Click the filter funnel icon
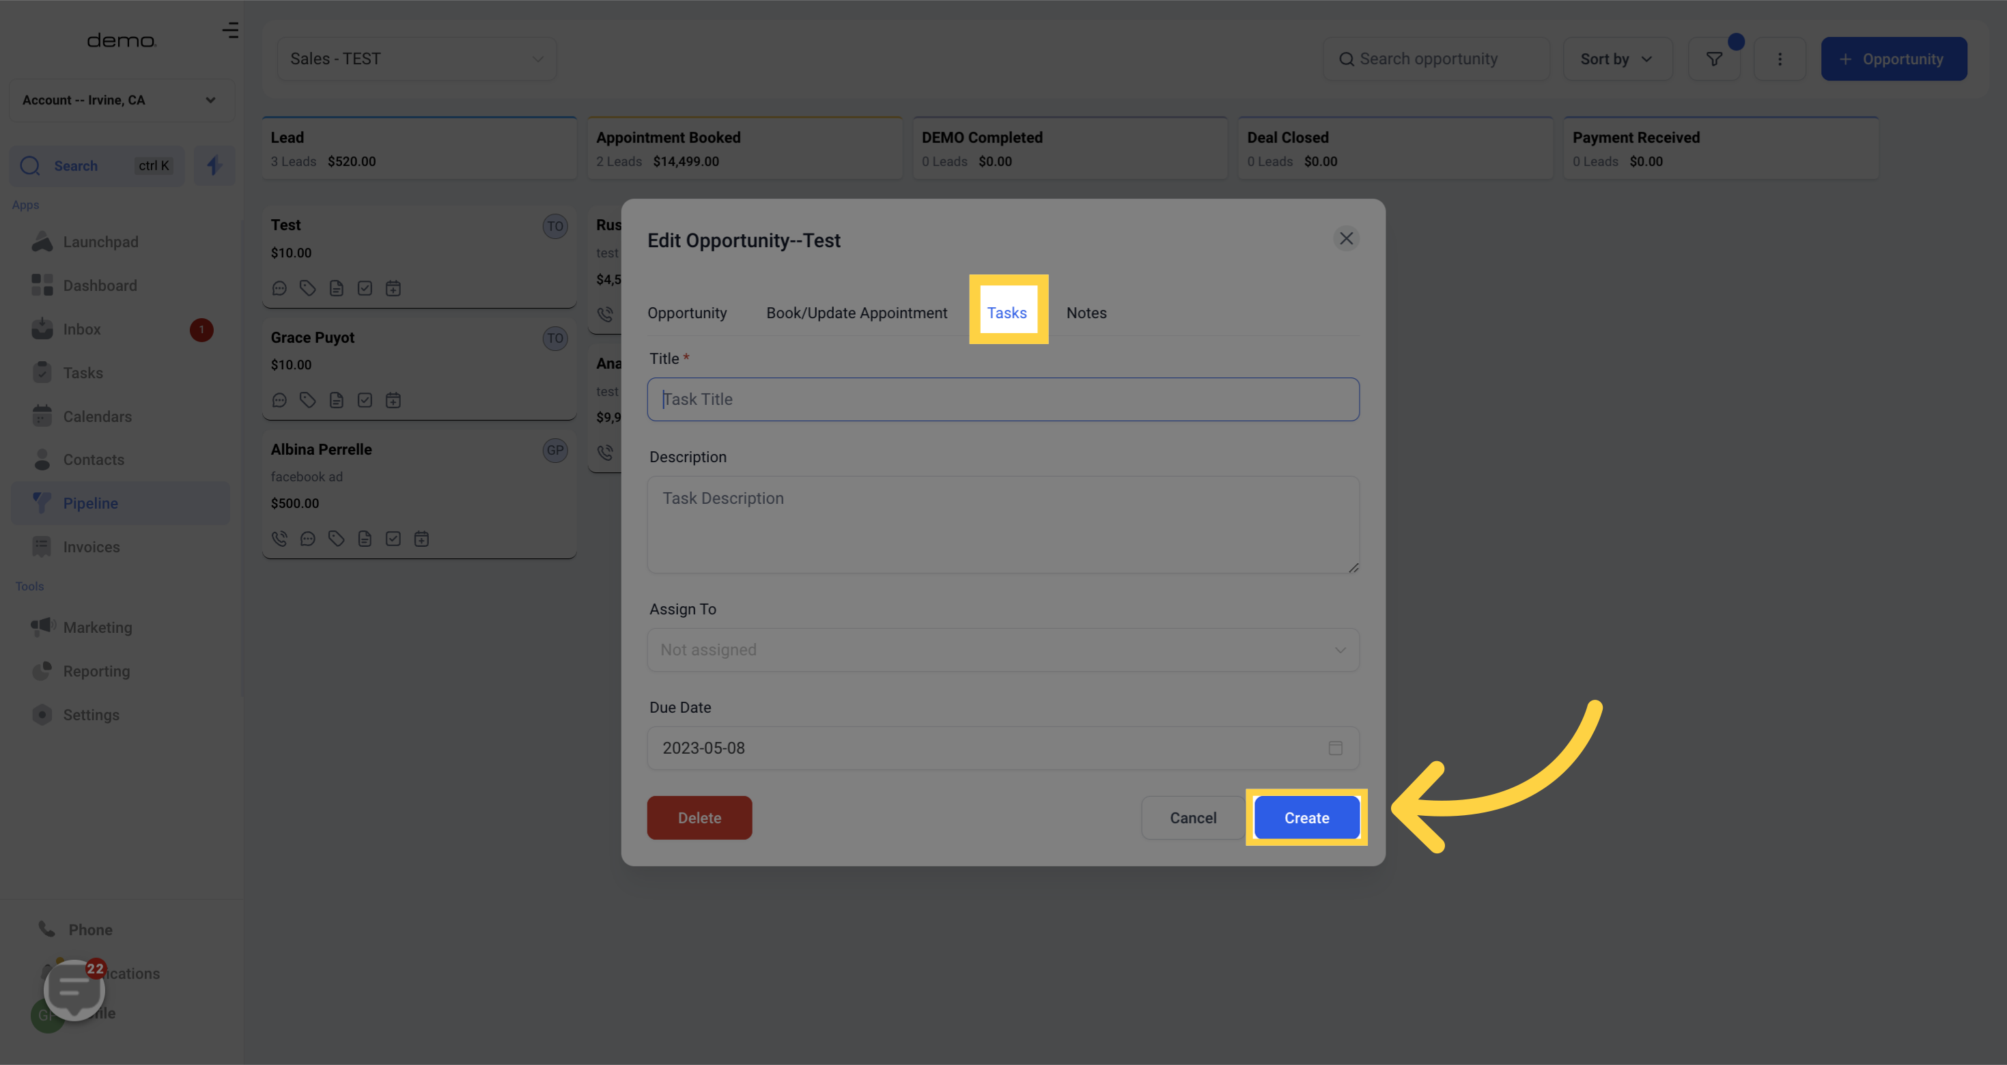 click(1713, 59)
